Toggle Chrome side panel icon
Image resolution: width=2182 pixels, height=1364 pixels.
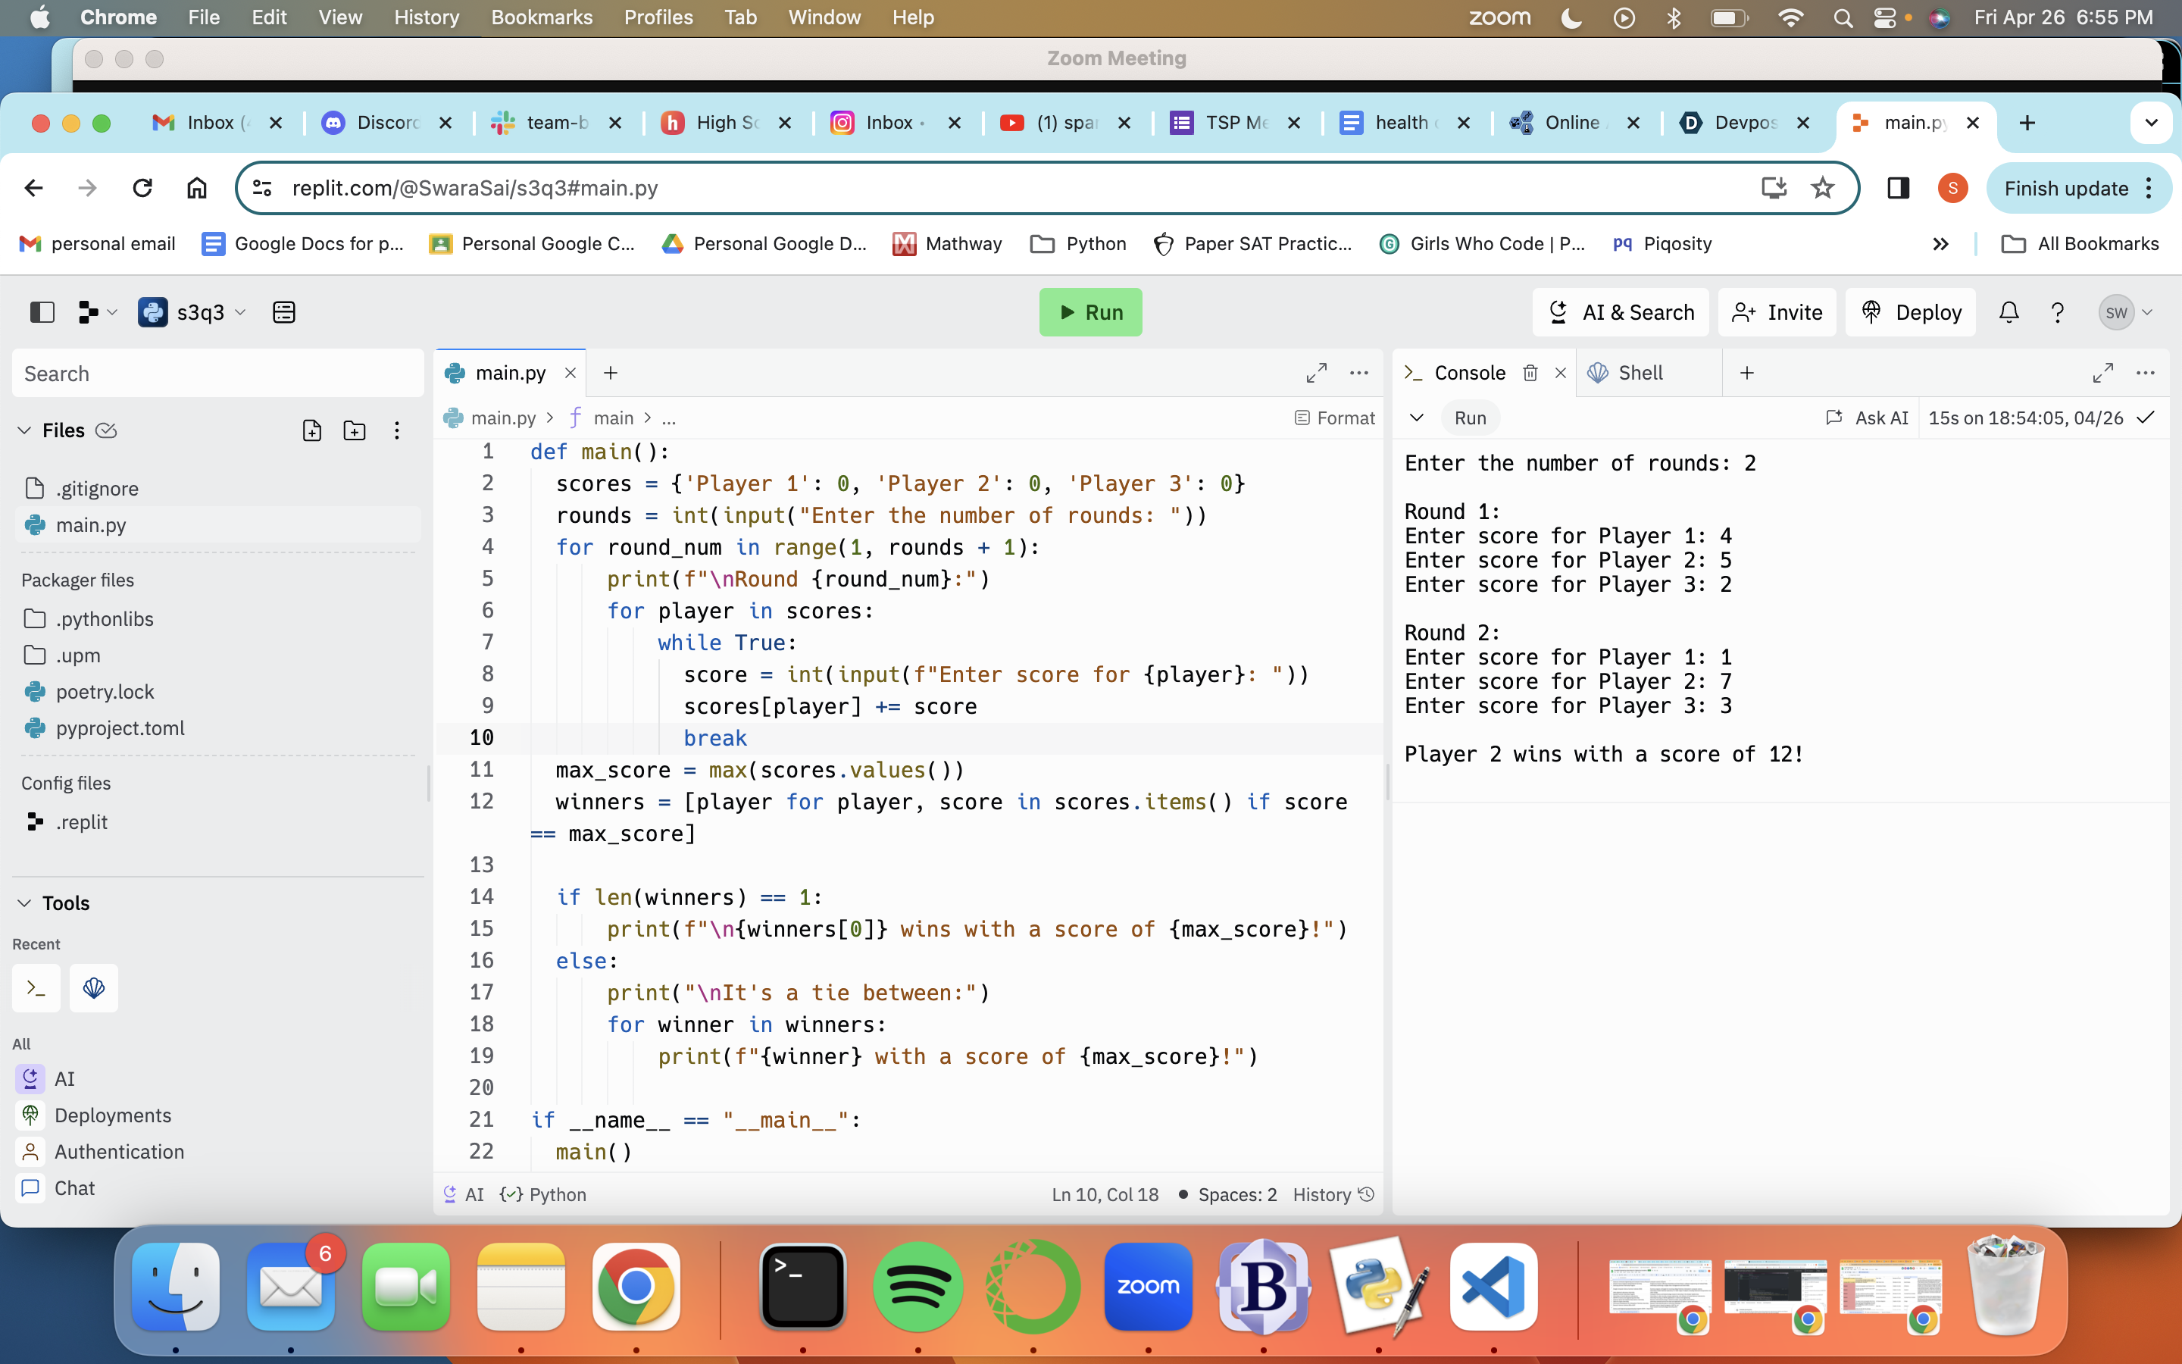tap(1898, 188)
